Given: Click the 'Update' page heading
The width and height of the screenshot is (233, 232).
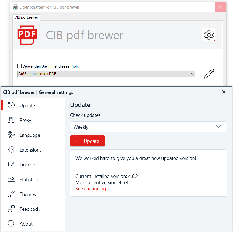Looking at the screenshot, I should pos(80,105).
